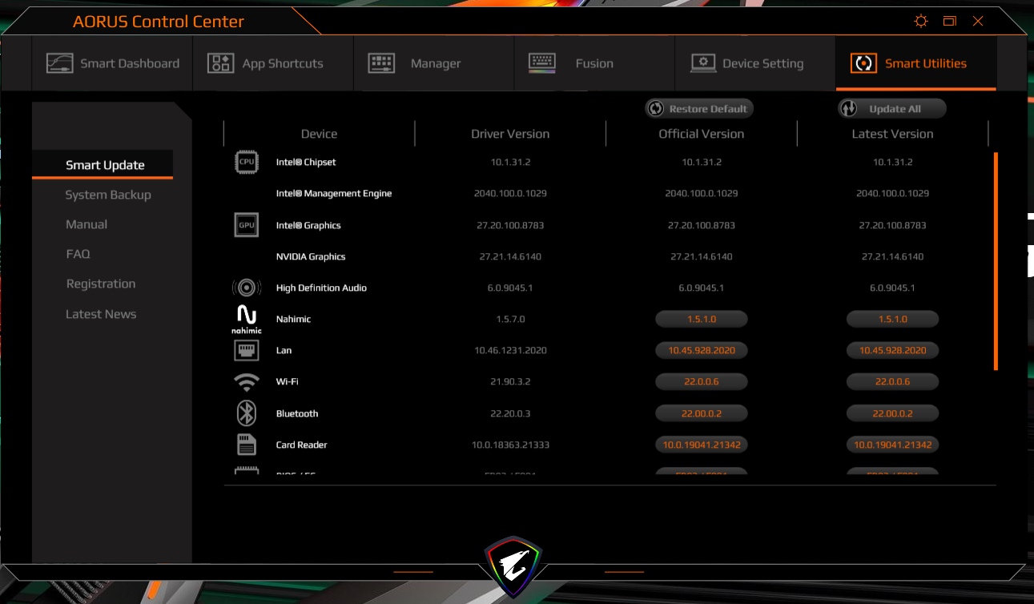
Task: Select the Intel® Chipset row label
Action: (306, 162)
